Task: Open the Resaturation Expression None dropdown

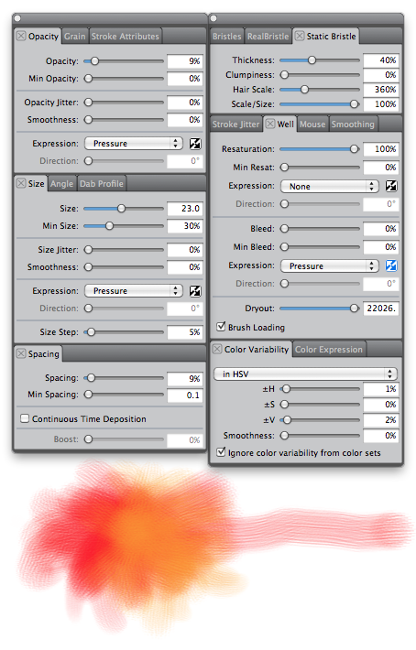Action: [x=330, y=186]
